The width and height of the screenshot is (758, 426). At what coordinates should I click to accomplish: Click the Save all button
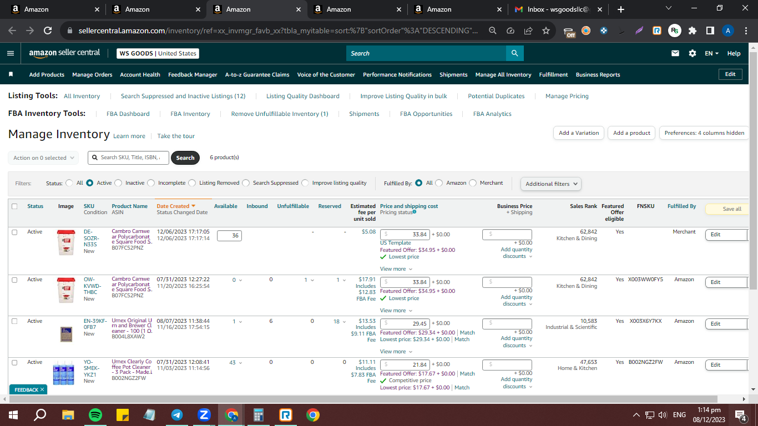[728, 209]
